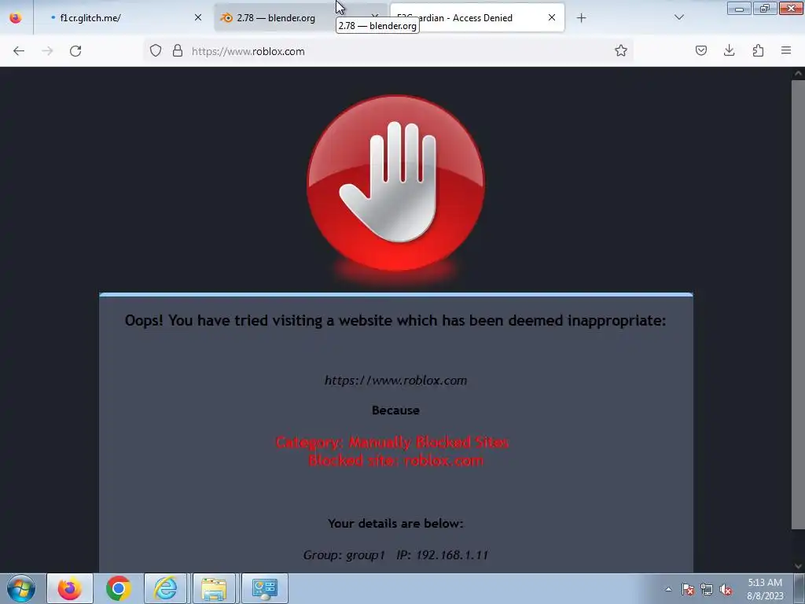
Task: Click the 'Your details are below:' heading
Action: (x=395, y=523)
